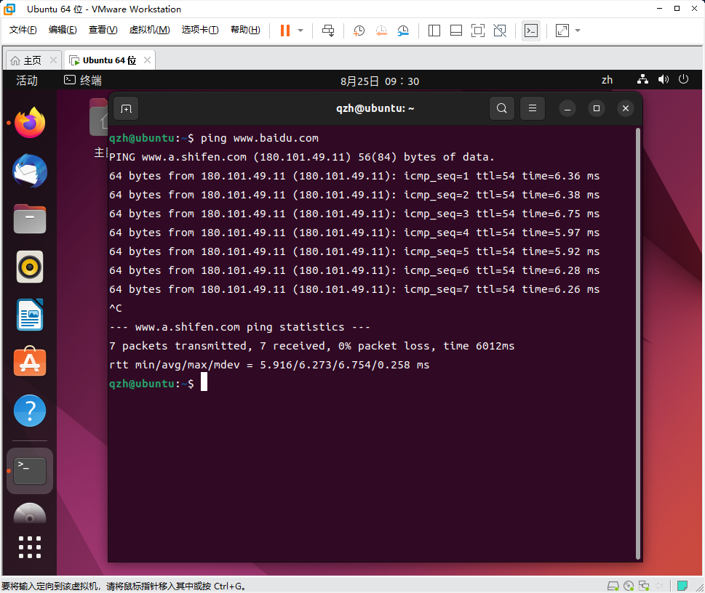Screen dimensions: 705x593
Task: Open the 选项卡(T) menu
Action: [200, 30]
